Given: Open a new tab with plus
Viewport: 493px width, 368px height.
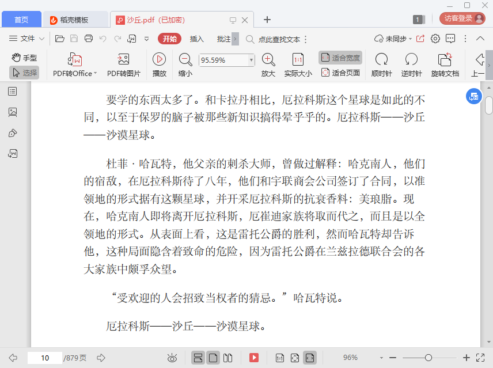Looking at the screenshot, I should pos(267,20).
